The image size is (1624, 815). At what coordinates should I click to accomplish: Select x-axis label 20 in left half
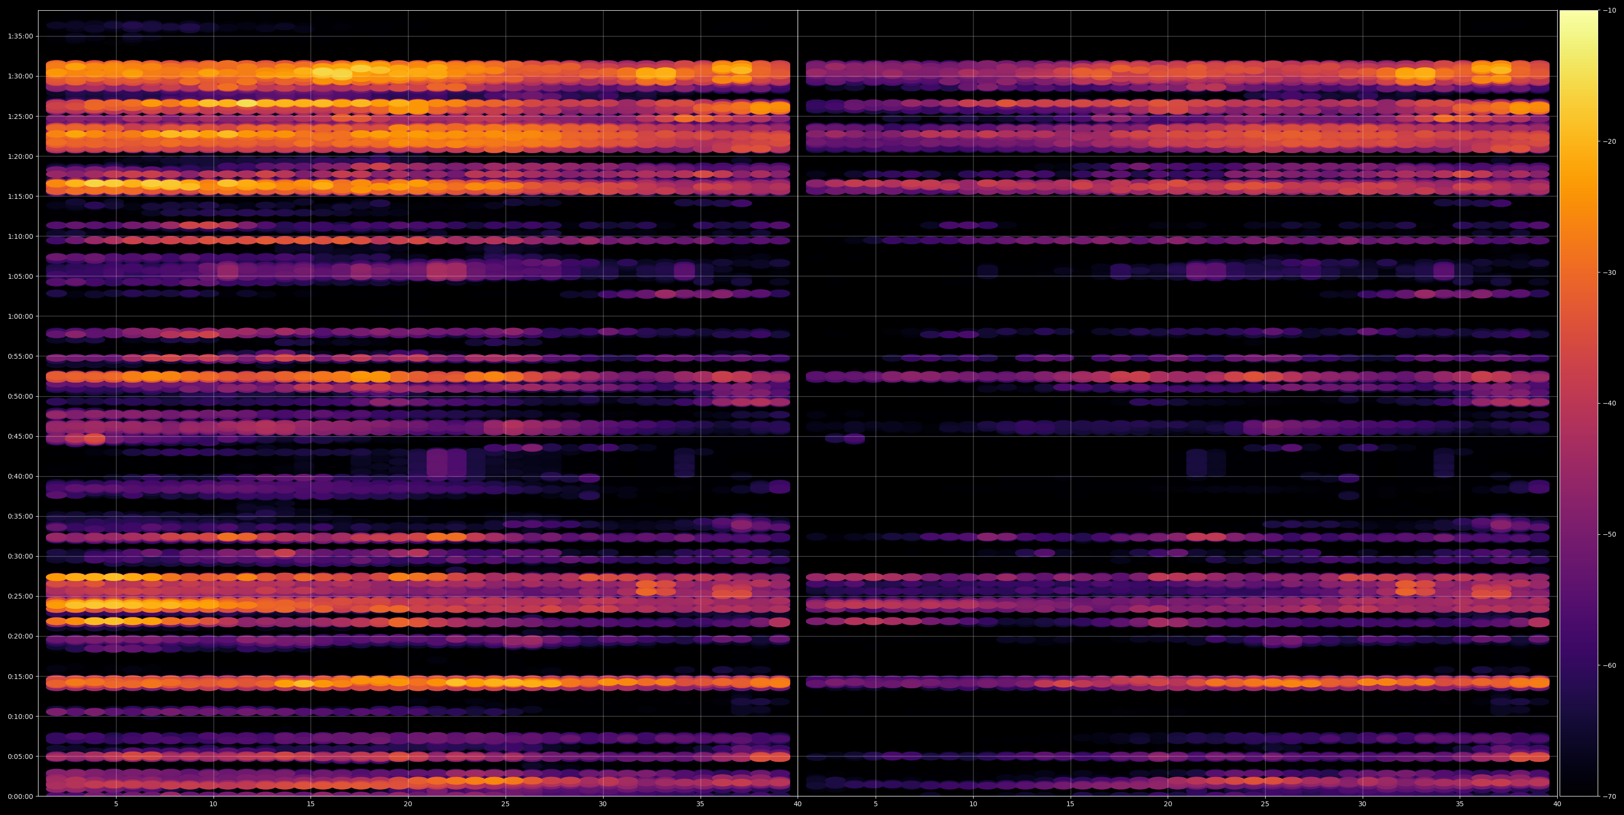click(408, 804)
